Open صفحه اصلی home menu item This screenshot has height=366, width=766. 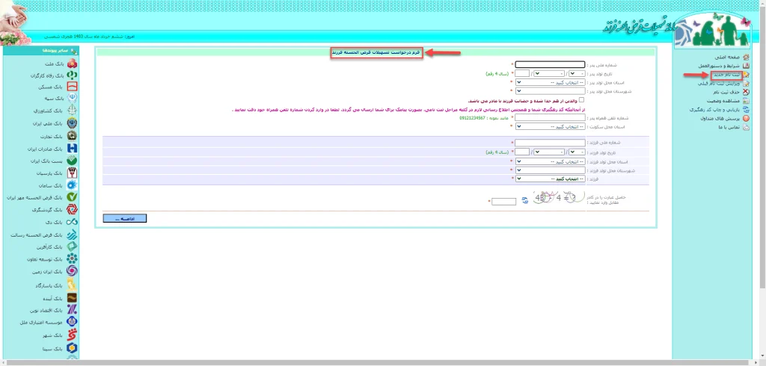[727, 57]
